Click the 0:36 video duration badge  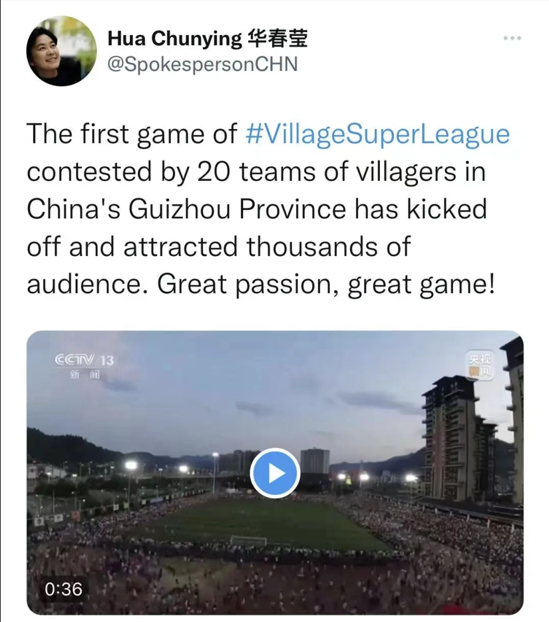[63, 589]
